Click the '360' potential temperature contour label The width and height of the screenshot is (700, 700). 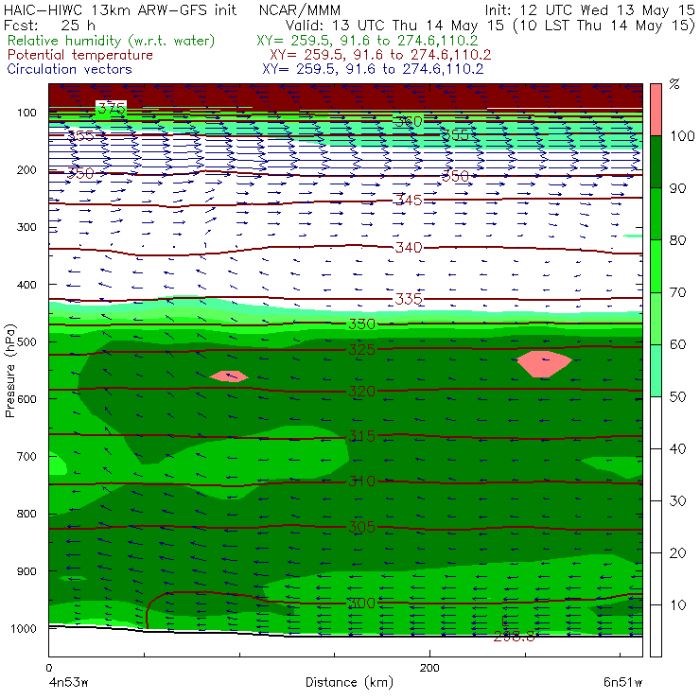coord(409,121)
